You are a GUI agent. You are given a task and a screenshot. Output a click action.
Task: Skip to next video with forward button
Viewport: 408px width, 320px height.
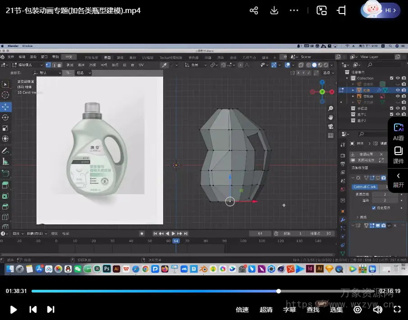coord(50,309)
